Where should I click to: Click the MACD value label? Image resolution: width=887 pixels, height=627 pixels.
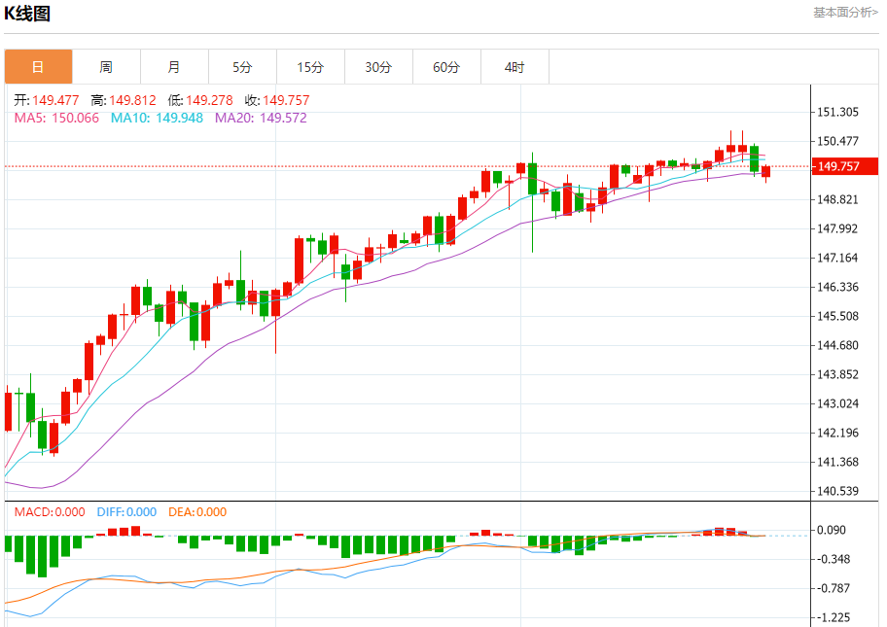click(x=50, y=512)
